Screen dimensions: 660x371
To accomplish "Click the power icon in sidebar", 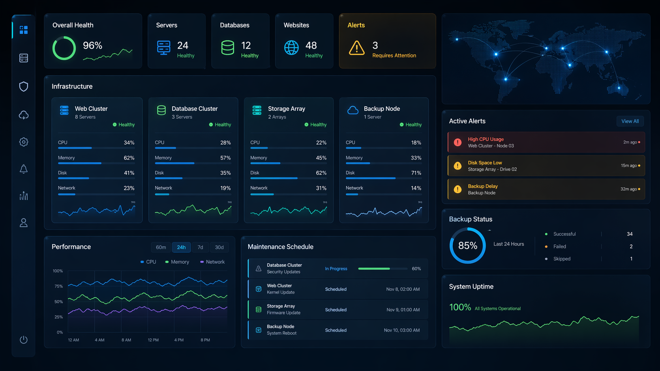I will [24, 339].
